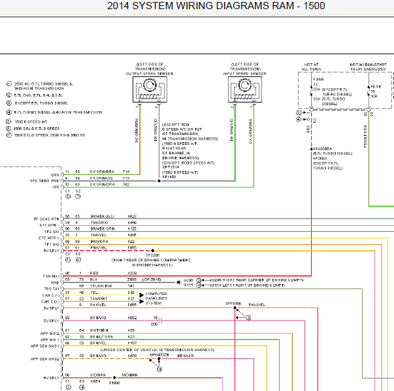Viewport: 394px width, 391px height.
Task: Click HOT W/ RUN/START RELAY ENERGIZED label
Action: tap(368, 67)
